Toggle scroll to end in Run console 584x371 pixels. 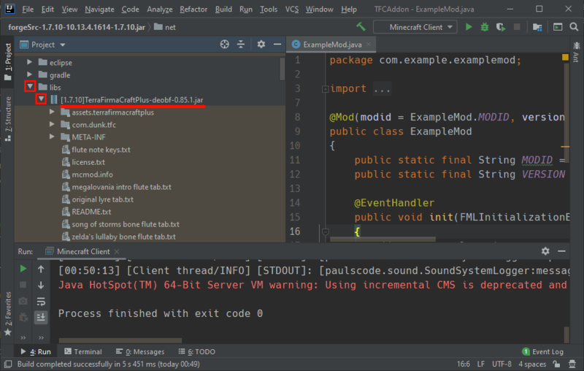pos(41,318)
